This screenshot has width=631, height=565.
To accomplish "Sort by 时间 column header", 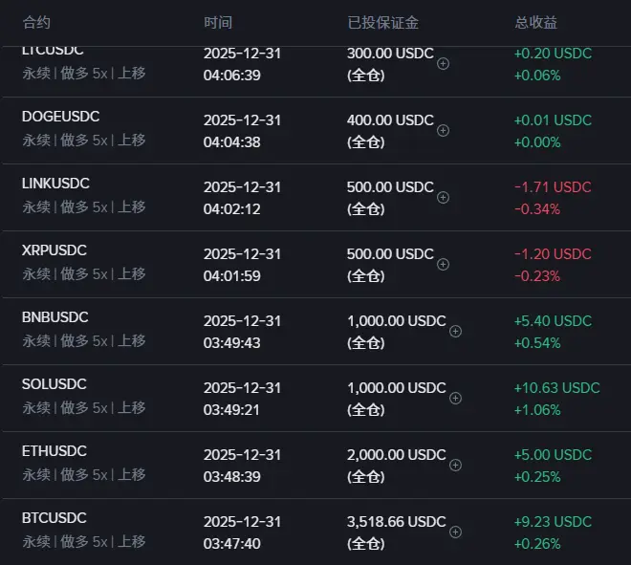I will point(218,22).
